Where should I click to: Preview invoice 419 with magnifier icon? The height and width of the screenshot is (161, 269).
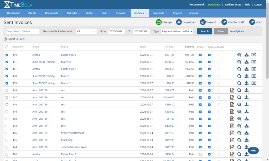point(239,55)
